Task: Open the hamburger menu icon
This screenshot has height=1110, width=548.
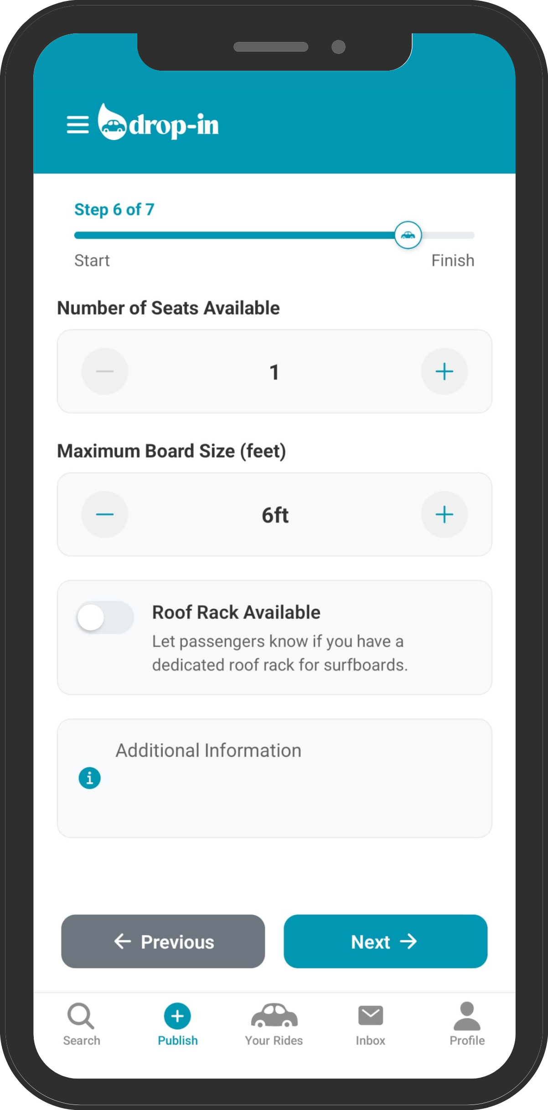Action: (78, 125)
